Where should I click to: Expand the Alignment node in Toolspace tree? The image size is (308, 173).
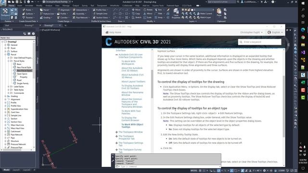pos(5,99)
